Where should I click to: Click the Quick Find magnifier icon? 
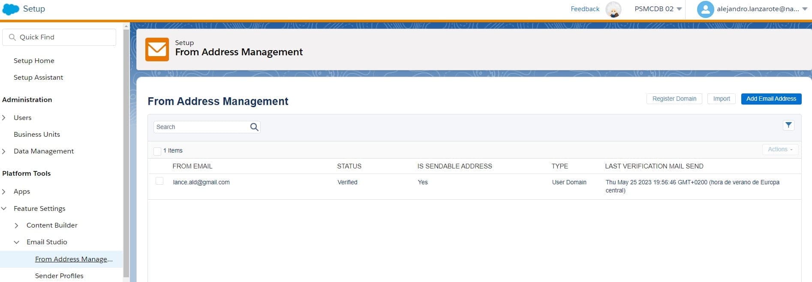click(12, 37)
